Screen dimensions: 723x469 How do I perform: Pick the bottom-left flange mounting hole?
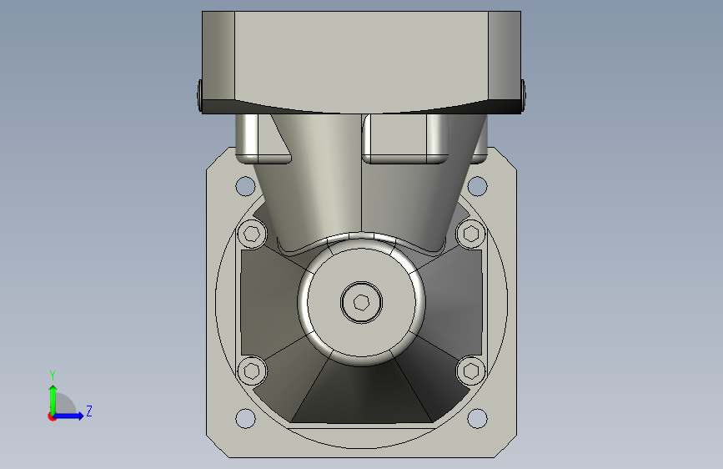[x=245, y=418]
